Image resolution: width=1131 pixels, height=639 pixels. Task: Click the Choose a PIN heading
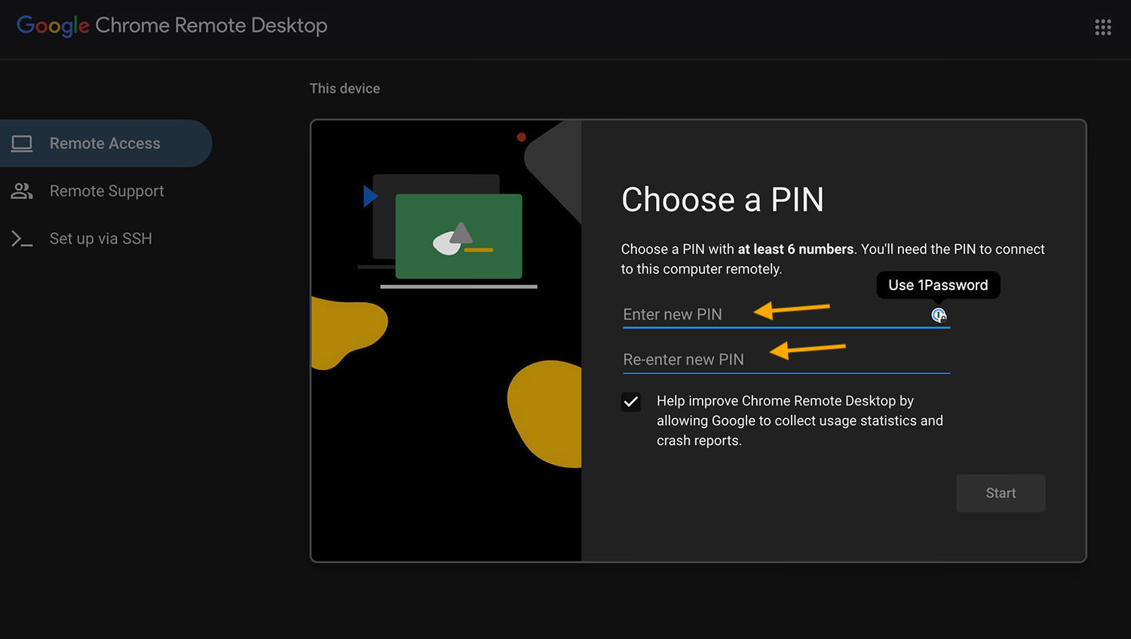[x=722, y=200]
